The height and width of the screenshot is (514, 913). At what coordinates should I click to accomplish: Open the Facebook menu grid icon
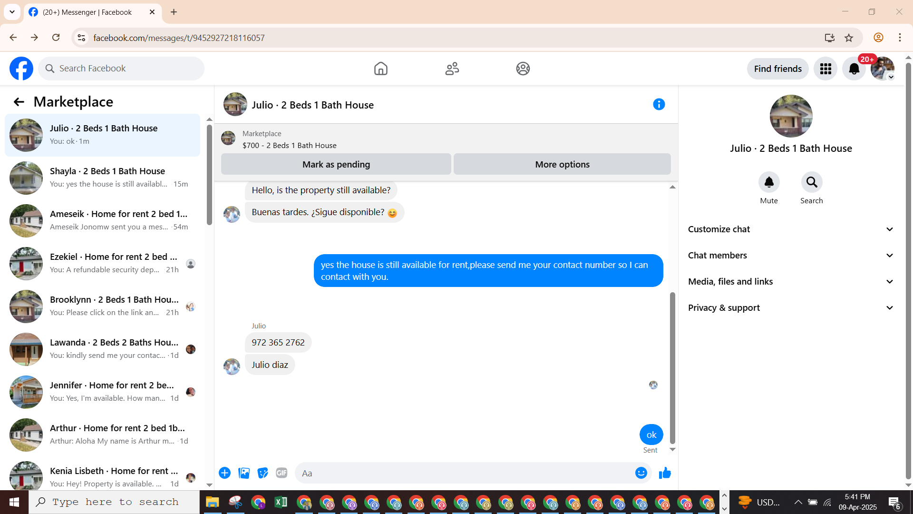click(826, 69)
